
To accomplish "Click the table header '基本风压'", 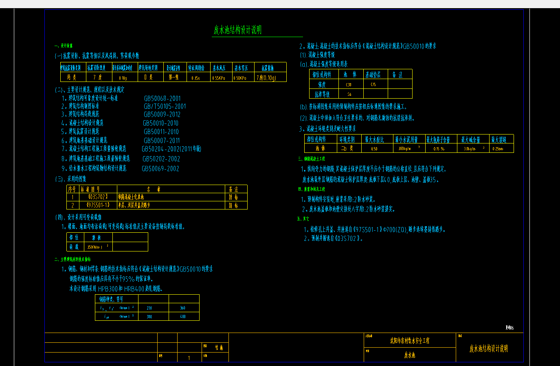I will 219,68.
